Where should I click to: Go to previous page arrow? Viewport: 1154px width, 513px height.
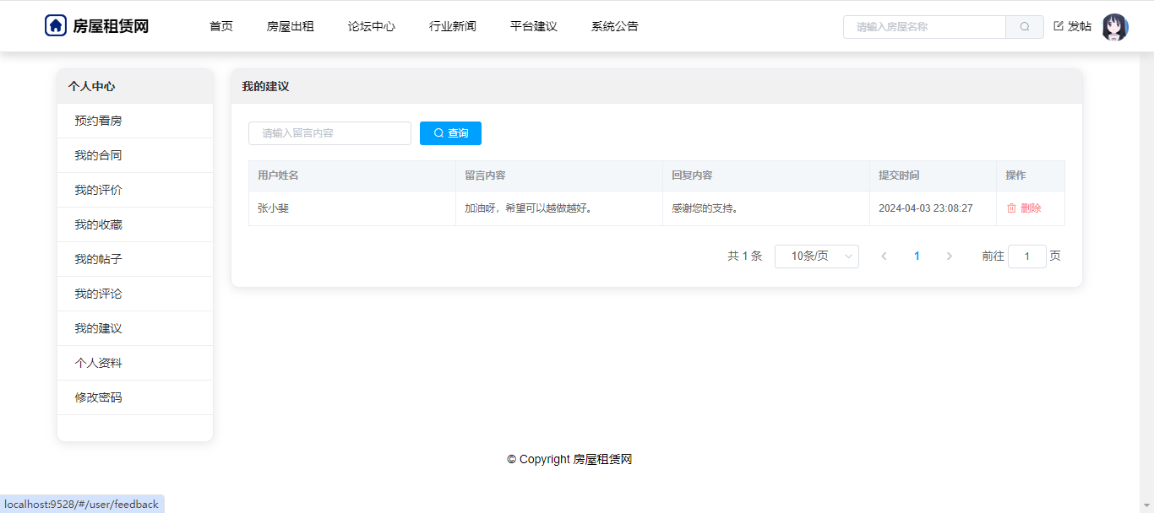[x=884, y=256]
